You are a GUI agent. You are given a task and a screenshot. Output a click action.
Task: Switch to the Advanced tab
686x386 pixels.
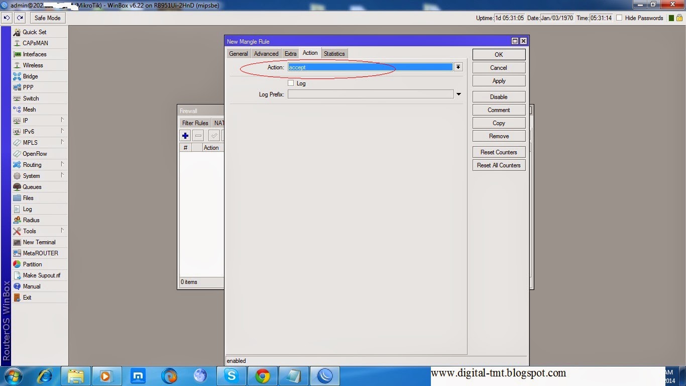tap(266, 54)
